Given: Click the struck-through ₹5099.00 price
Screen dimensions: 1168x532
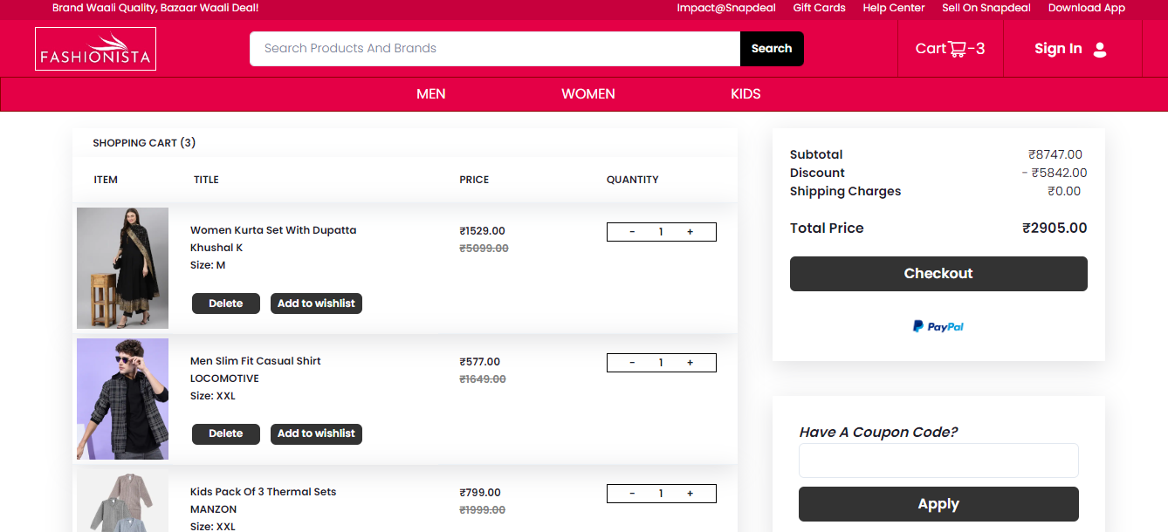Looking at the screenshot, I should click(x=484, y=249).
